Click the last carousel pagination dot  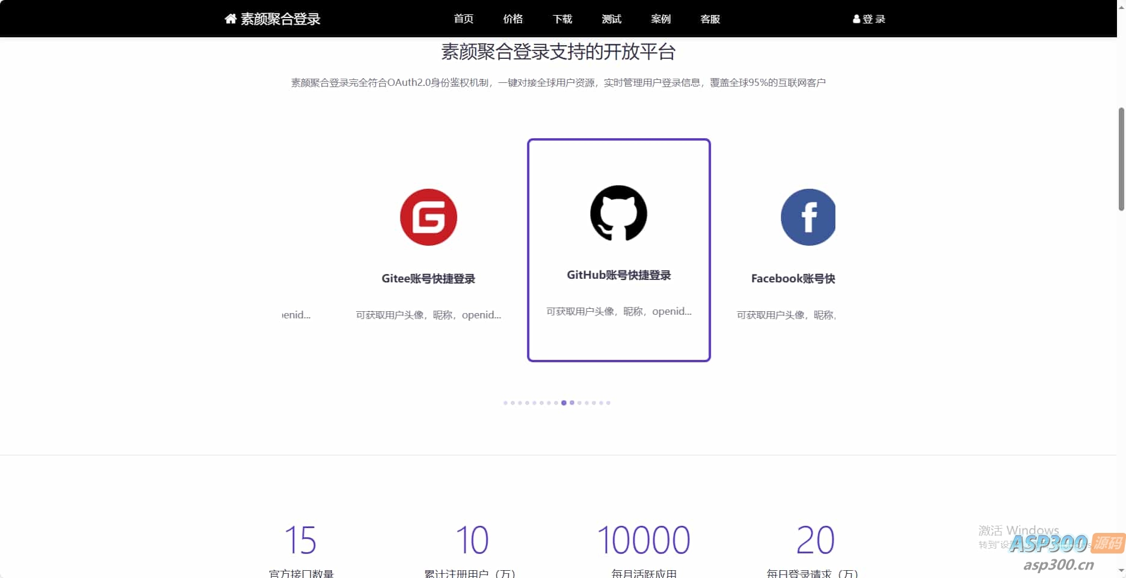pos(608,403)
